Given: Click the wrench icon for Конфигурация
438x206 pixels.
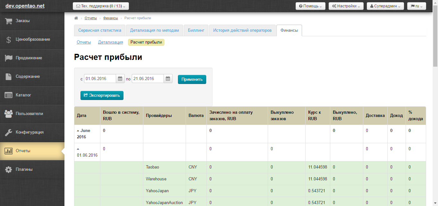Looking at the screenshot, I should click(x=9, y=132).
